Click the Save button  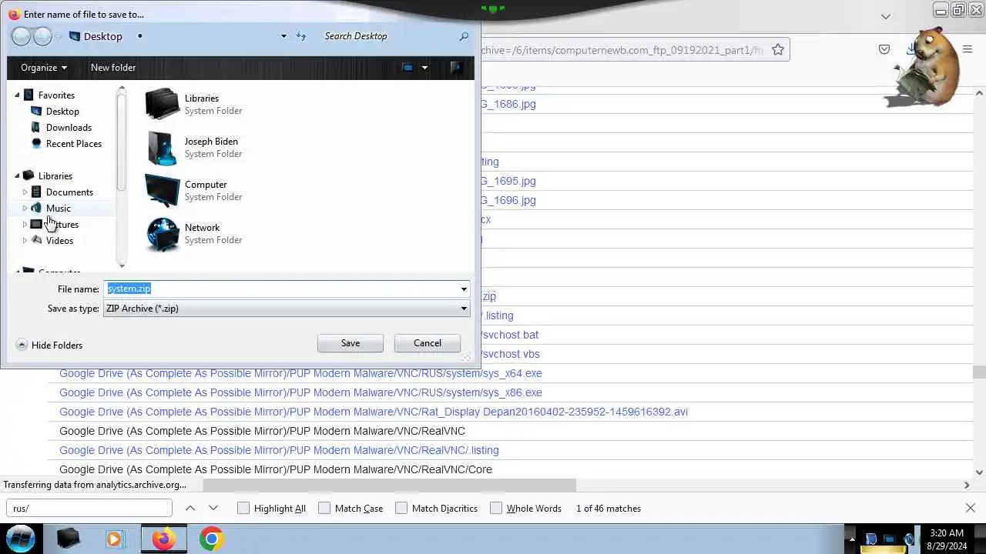click(350, 343)
